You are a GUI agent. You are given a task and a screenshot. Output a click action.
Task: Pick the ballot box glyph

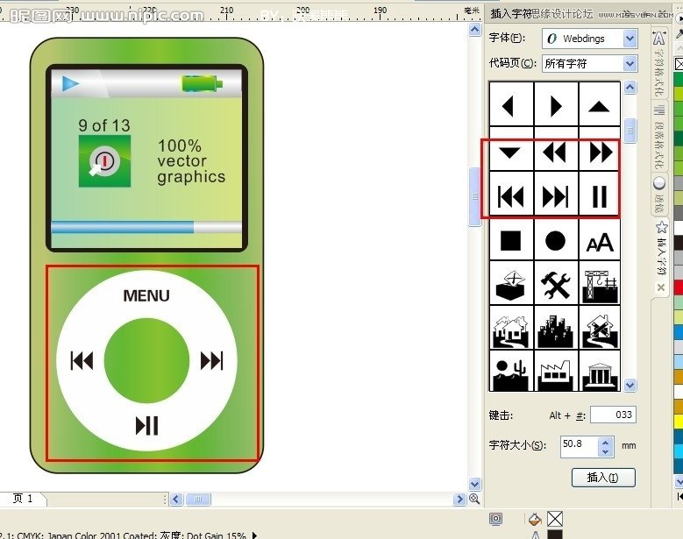pyautogui.click(x=511, y=283)
